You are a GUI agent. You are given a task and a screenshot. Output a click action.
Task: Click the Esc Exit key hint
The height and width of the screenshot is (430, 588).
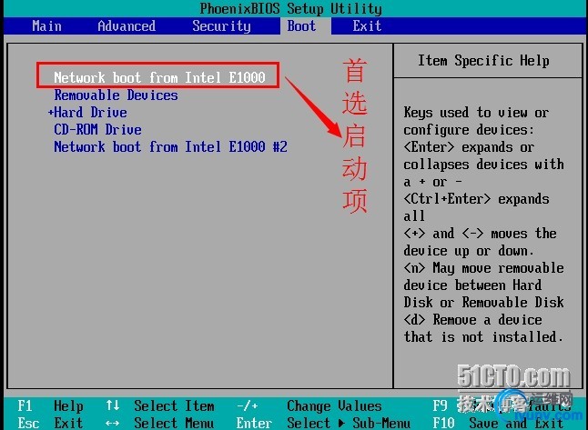click(51, 423)
